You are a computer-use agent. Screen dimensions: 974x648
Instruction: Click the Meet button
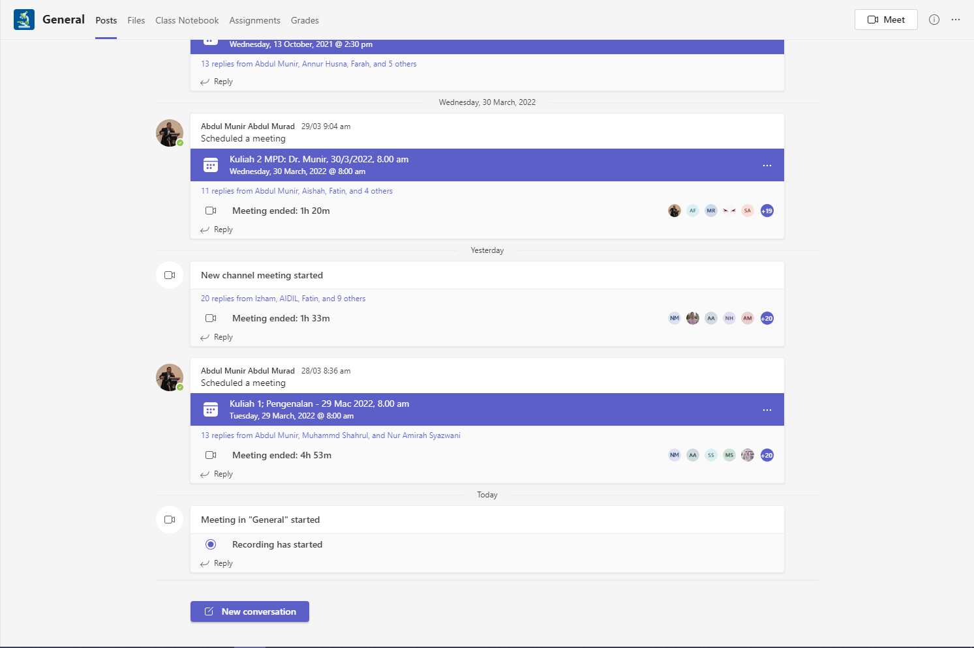pyautogui.click(x=885, y=19)
